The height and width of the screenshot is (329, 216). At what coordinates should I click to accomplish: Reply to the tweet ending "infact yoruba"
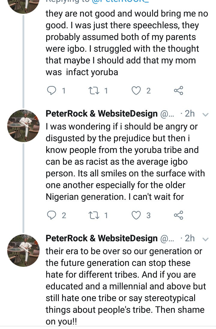click(52, 90)
